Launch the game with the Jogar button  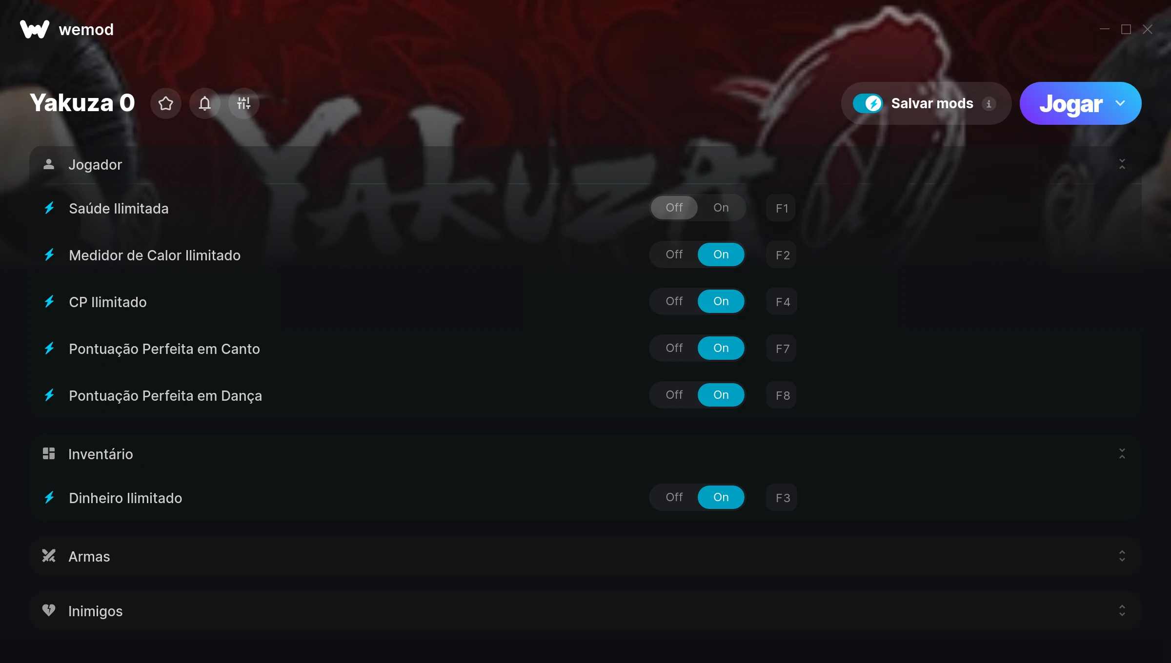1070,103
